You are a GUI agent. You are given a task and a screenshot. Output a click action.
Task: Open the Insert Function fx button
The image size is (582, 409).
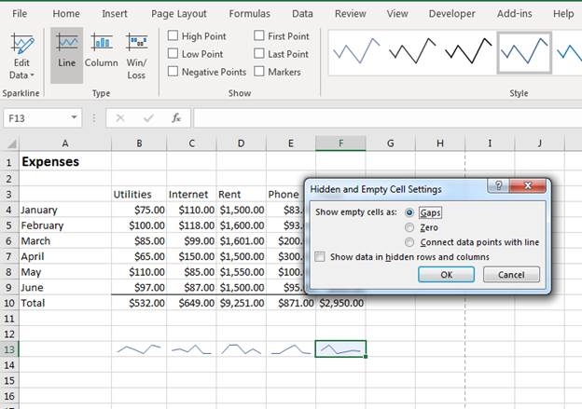coord(176,118)
